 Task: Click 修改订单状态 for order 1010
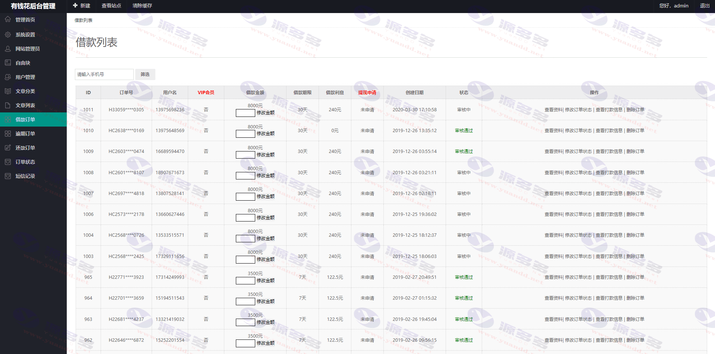click(579, 131)
